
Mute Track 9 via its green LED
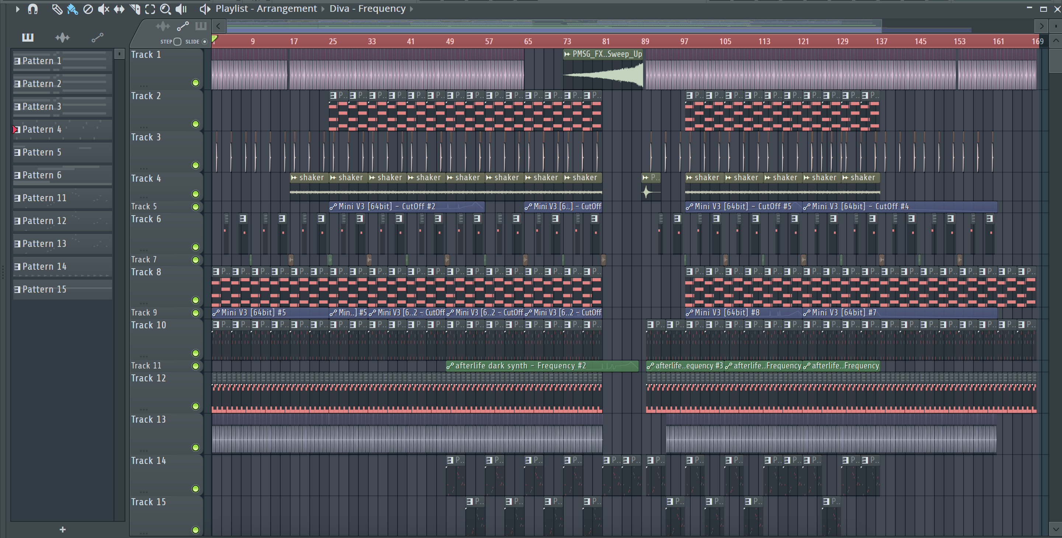pyautogui.click(x=195, y=312)
